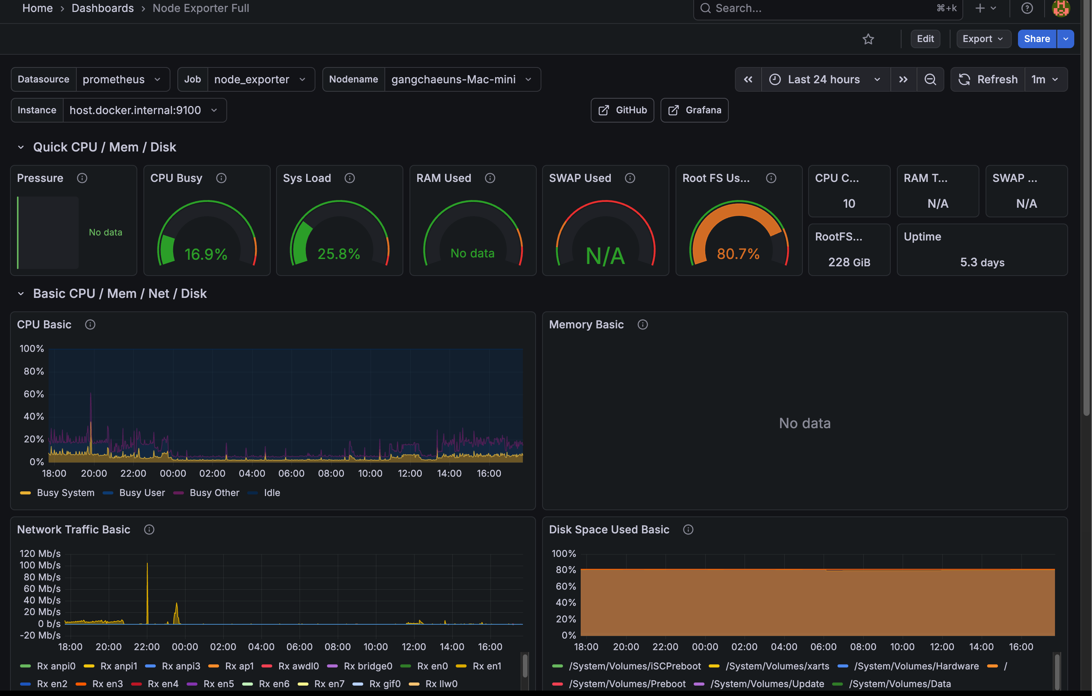This screenshot has width=1092, height=696.
Task: Click the Busy User legend color swatch
Action: click(108, 493)
